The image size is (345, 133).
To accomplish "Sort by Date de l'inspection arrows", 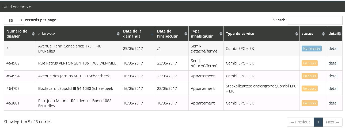I will pyautogui.click(x=186, y=34).
